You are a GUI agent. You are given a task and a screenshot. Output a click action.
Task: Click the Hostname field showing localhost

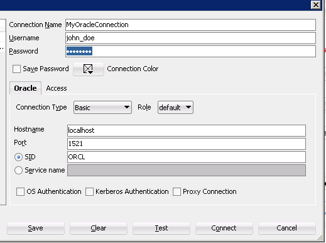point(187,130)
